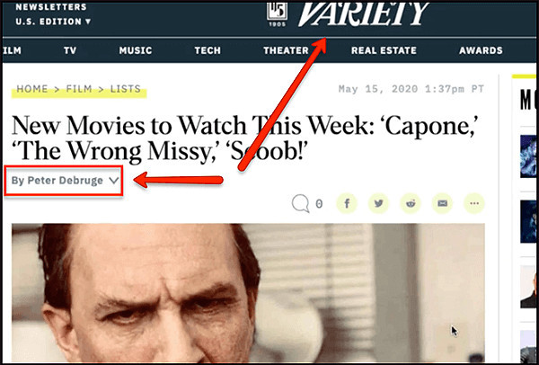Share article via Twitter icon

tap(378, 204)
